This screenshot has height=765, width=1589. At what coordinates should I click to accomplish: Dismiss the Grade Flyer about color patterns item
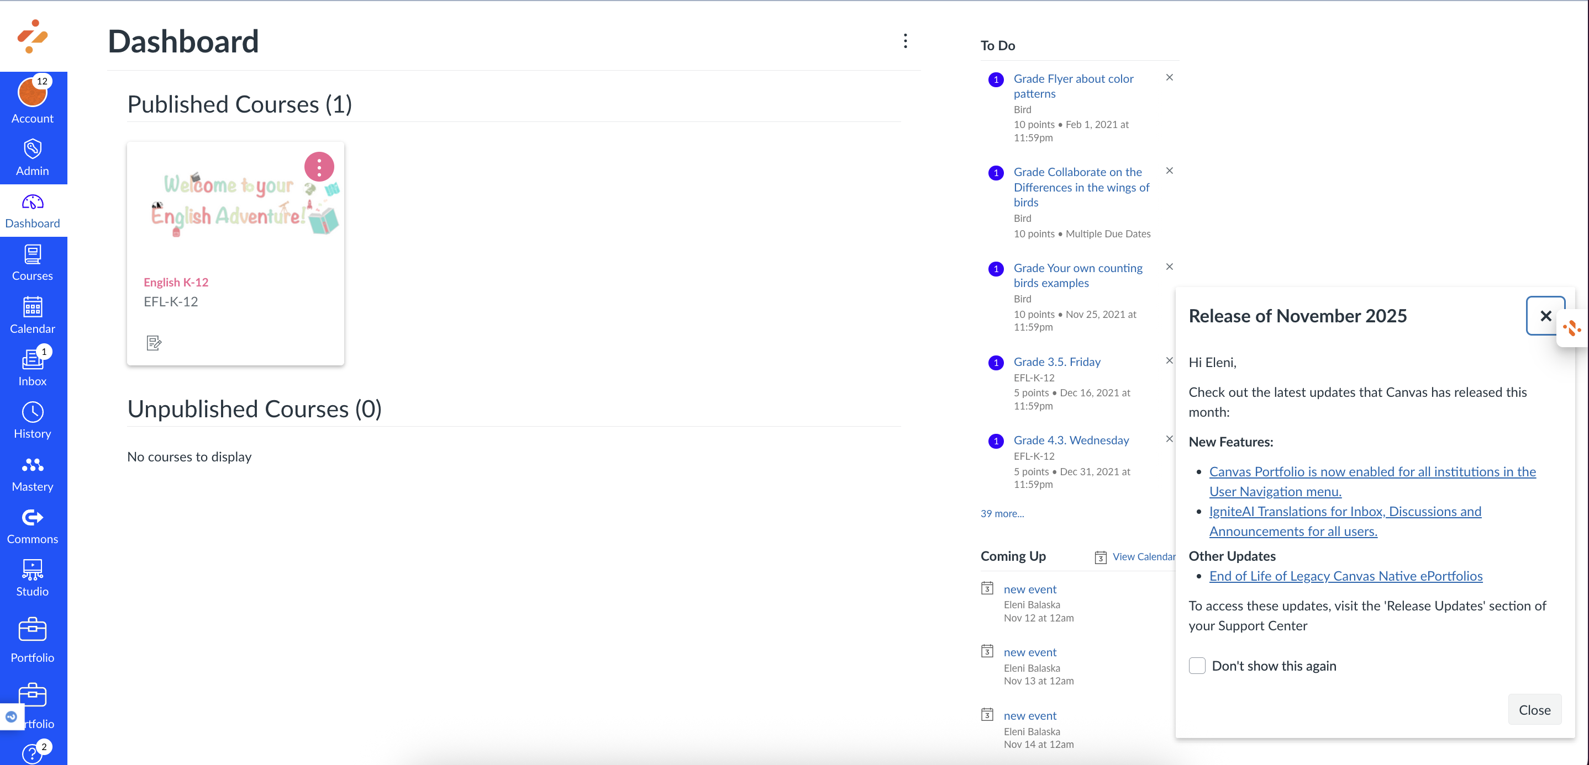(x=1169, y=78)
